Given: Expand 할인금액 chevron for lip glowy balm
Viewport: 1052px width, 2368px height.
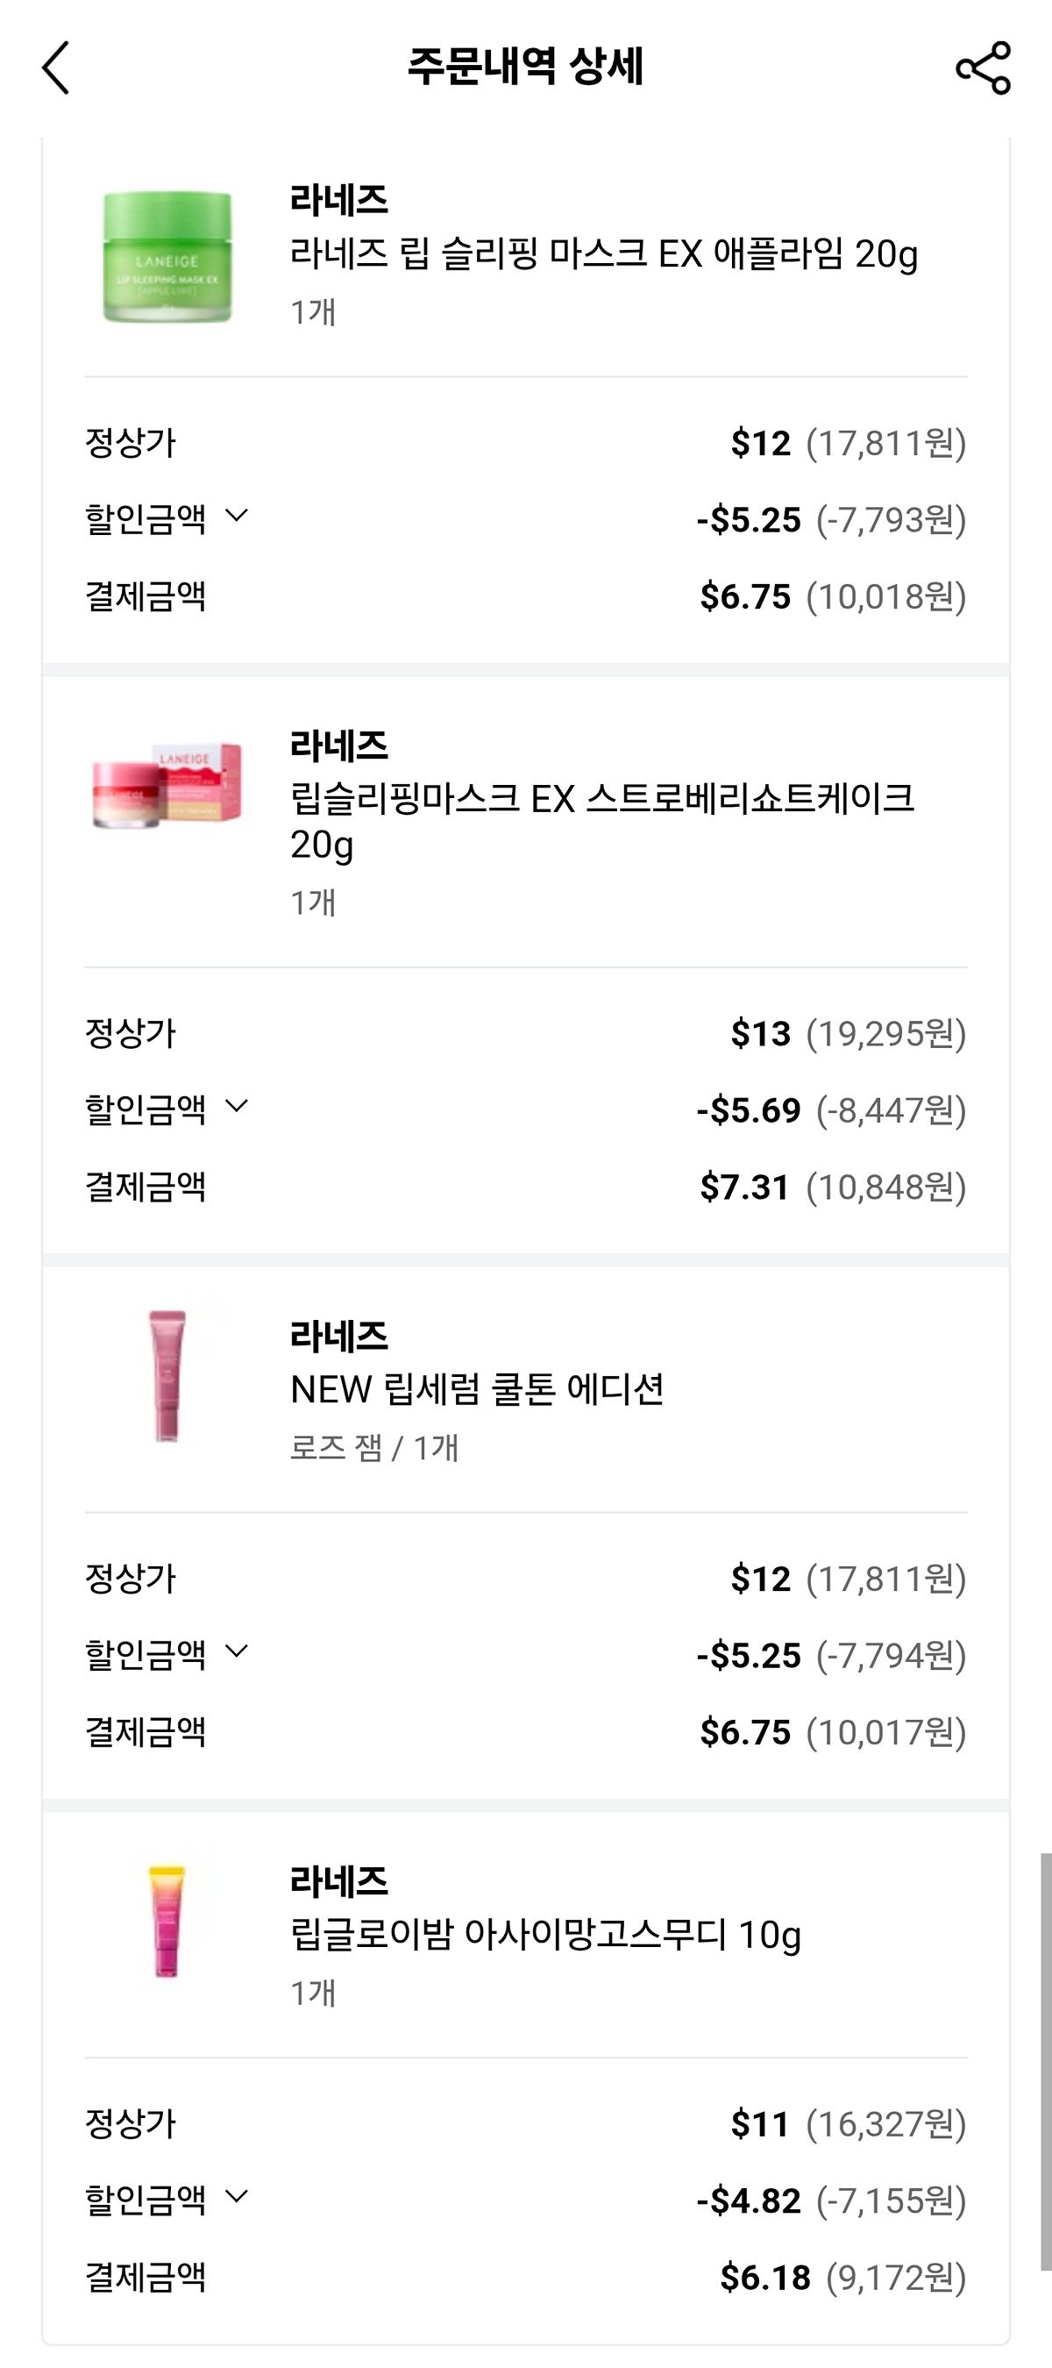Looking at the screenshot, I should pos(236,2197).
